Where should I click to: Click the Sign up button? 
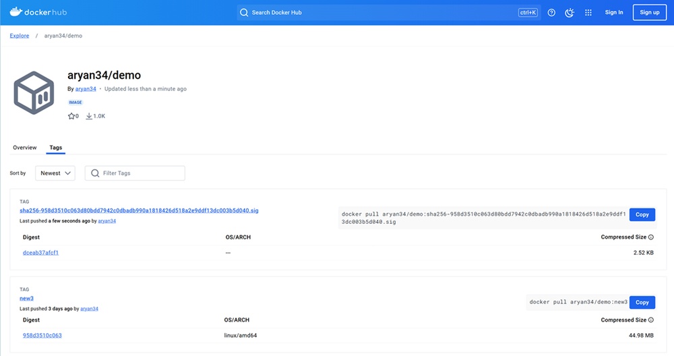(x=650, y=12)
